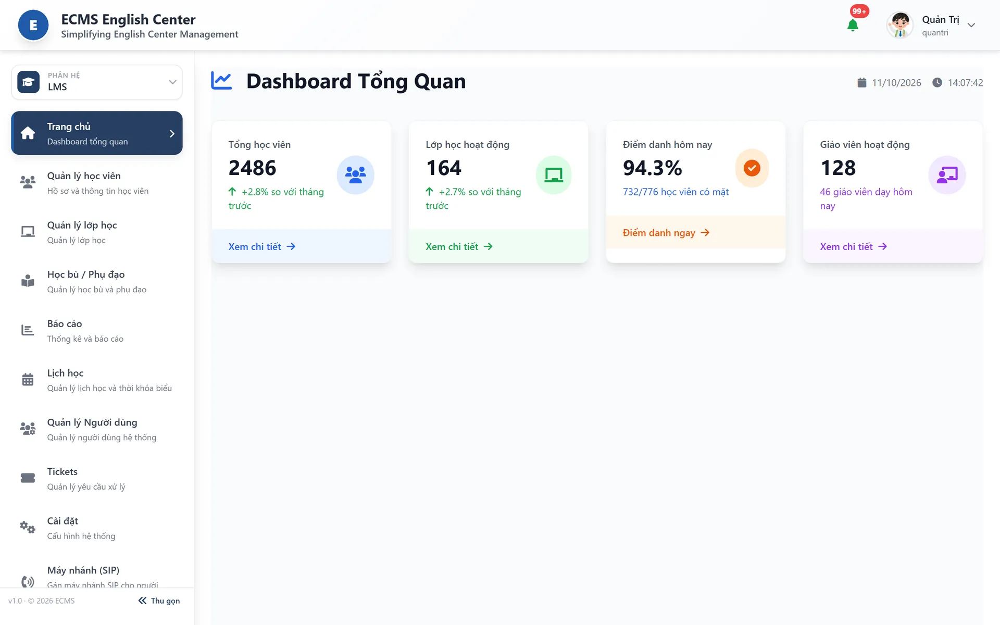Collapse sidebar with Thu gọn
Image resolution: width=1000 pixels, height=625 pixels.
(x=159, y=601)
